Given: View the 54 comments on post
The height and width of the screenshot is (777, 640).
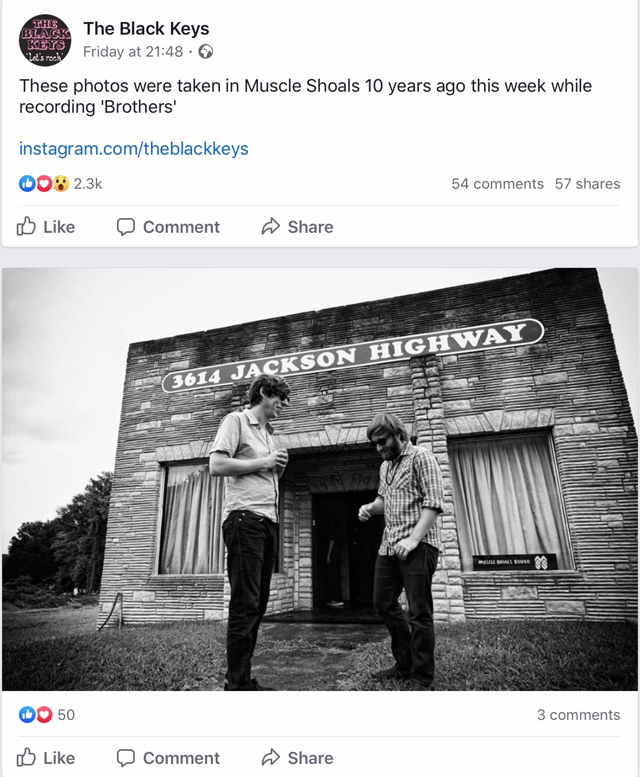Looking at the screenshot, I should [497, 184].
